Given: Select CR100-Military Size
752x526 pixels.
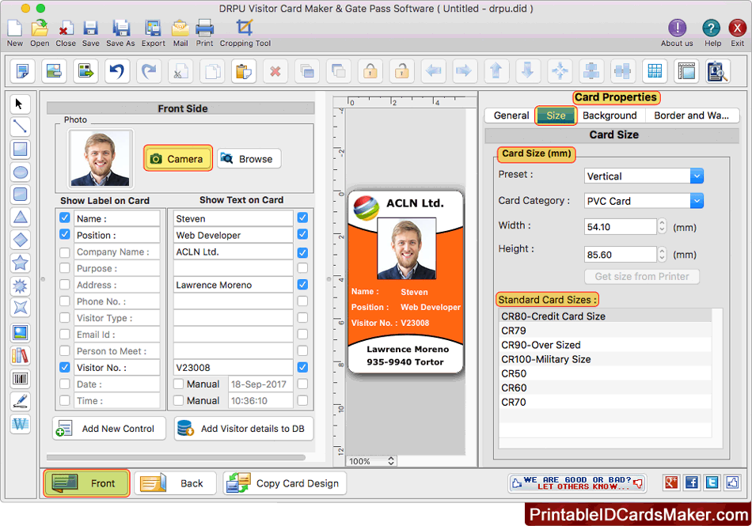Looking at the screenshot, I should point(606,359).
